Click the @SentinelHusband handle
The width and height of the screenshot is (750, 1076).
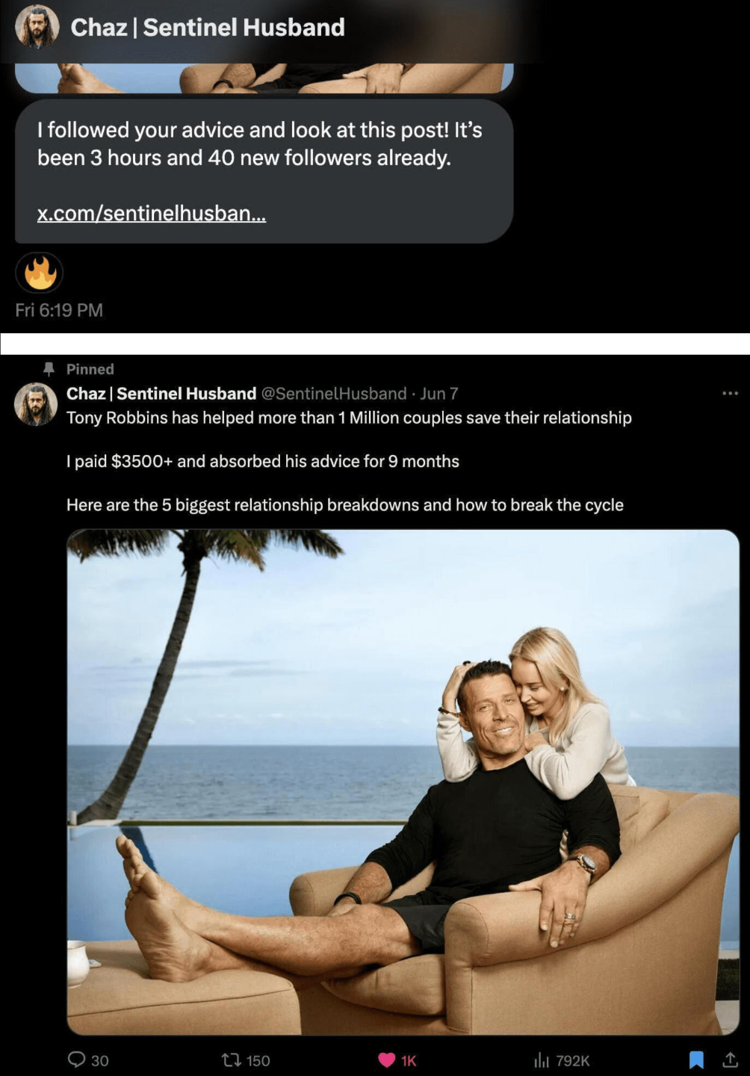(x=333, y=394)
